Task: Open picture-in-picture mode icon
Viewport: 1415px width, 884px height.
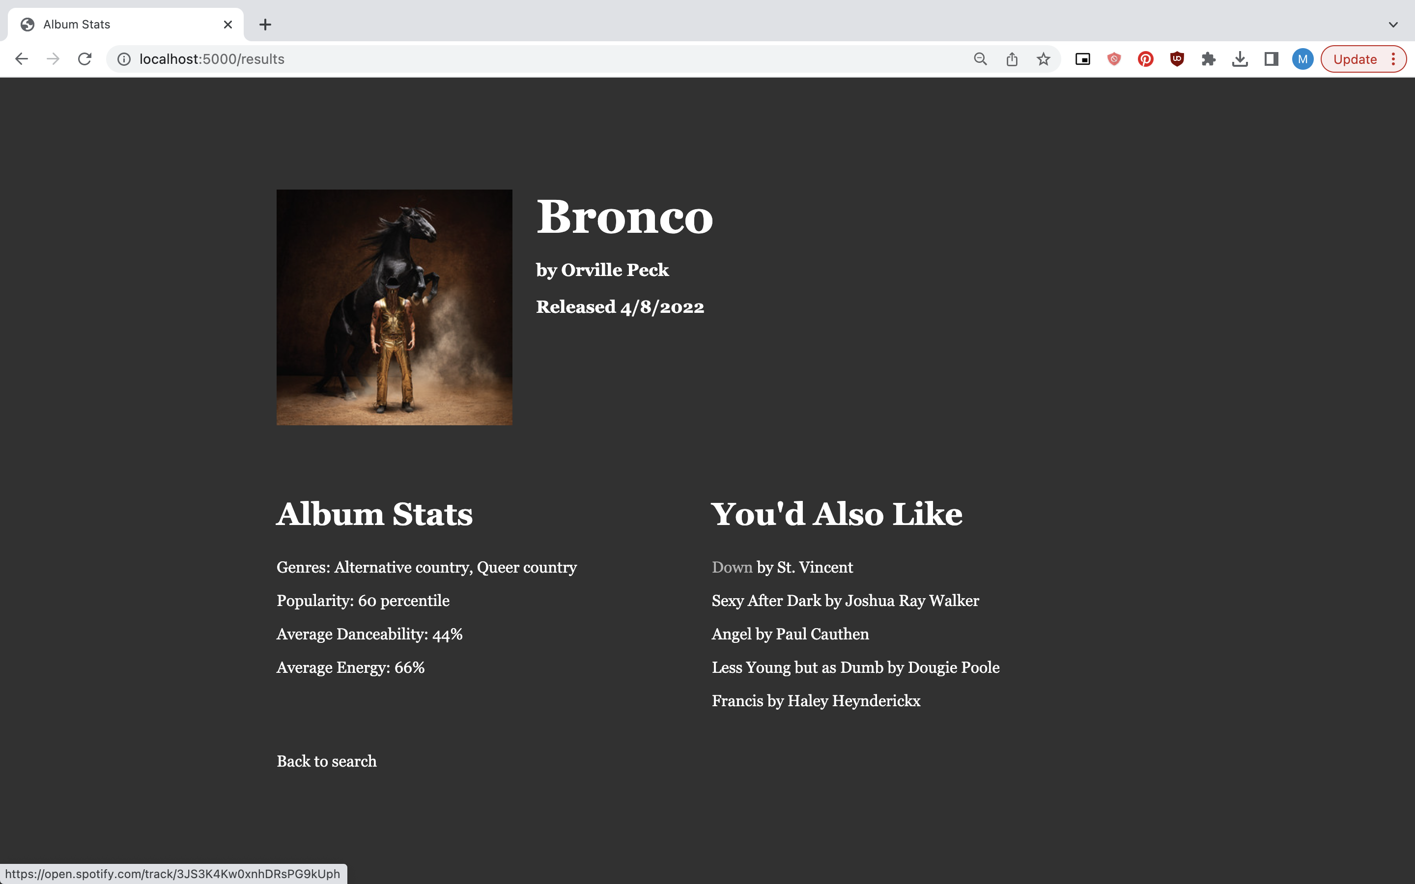Action: (1082, 58)
